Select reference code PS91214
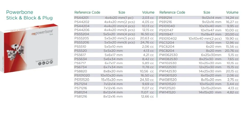 (x=166, y=18)
